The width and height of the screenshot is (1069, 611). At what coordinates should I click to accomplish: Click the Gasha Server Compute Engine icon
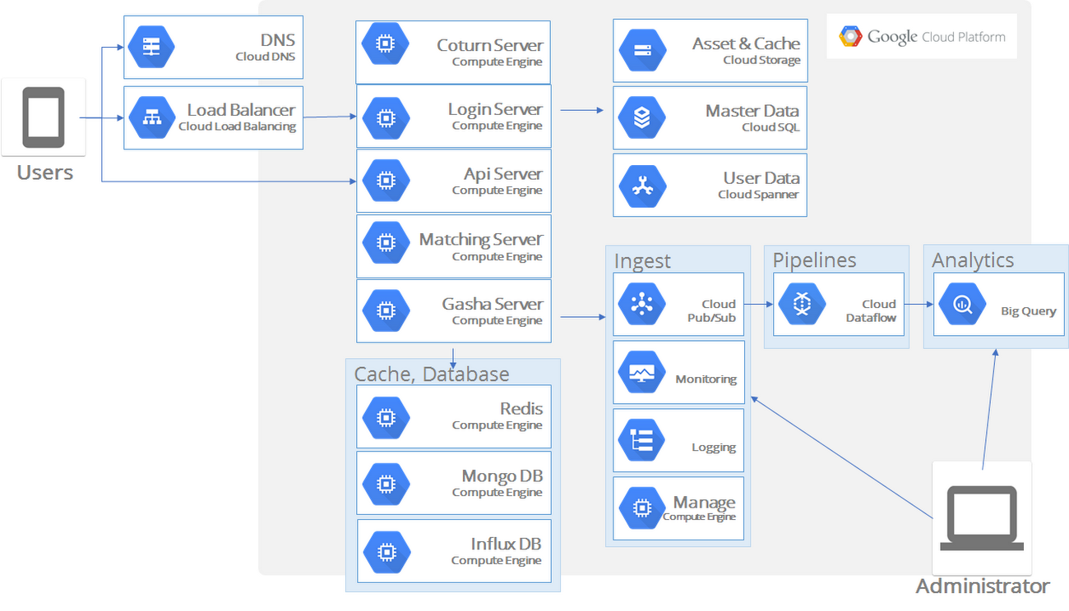384,310
